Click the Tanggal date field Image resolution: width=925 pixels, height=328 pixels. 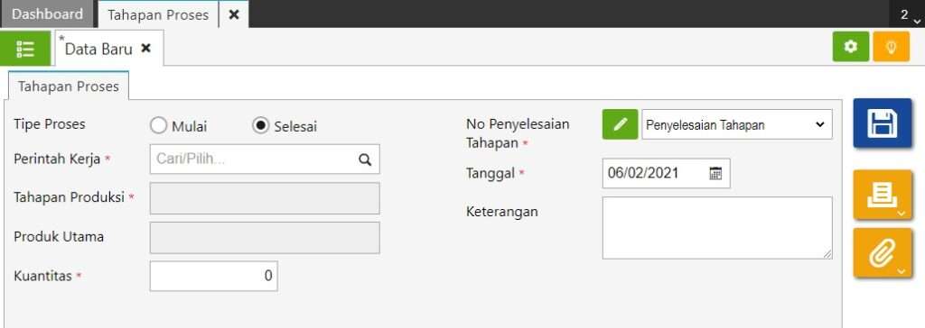pyautogui.click(x=666, y=173)
